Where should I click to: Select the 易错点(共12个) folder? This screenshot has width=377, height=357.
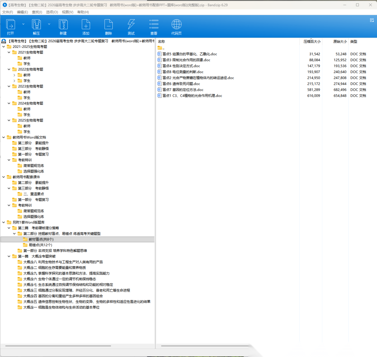click(x=40, y=245)
